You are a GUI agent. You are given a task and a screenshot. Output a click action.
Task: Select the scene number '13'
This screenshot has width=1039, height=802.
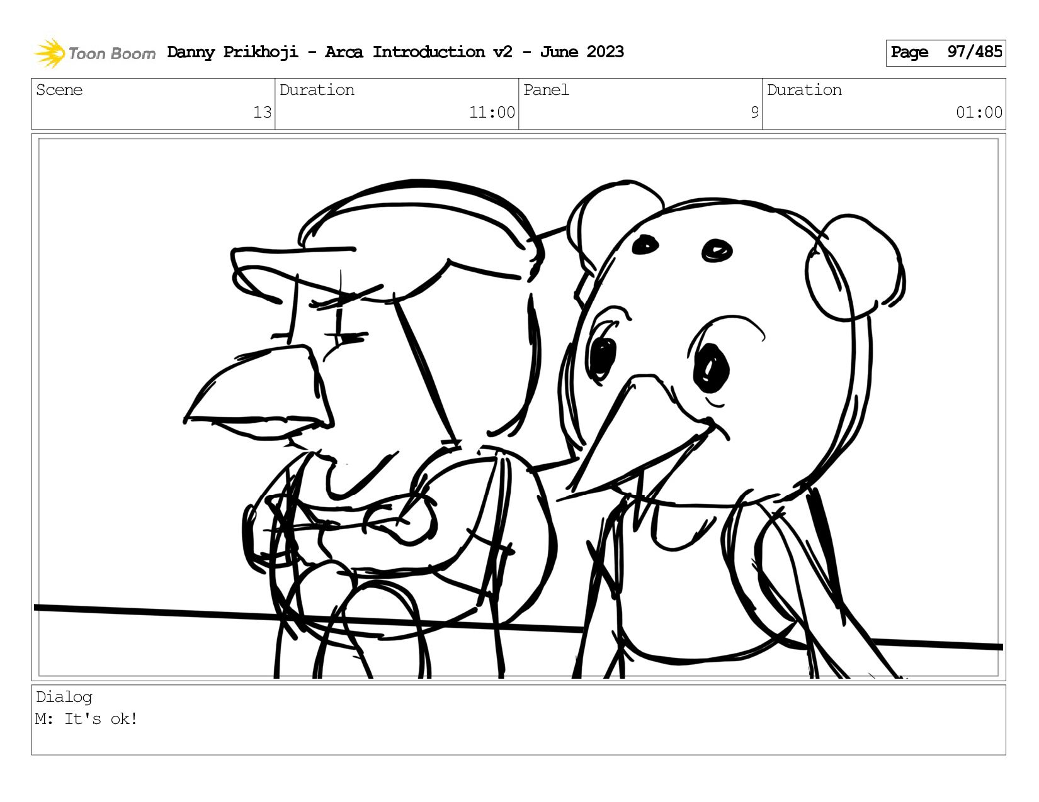pyautogui.click(x=262, y=113)
